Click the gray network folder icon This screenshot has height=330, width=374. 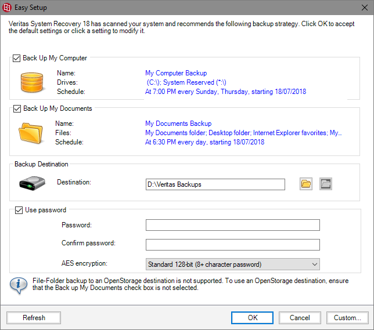point(326,184)
